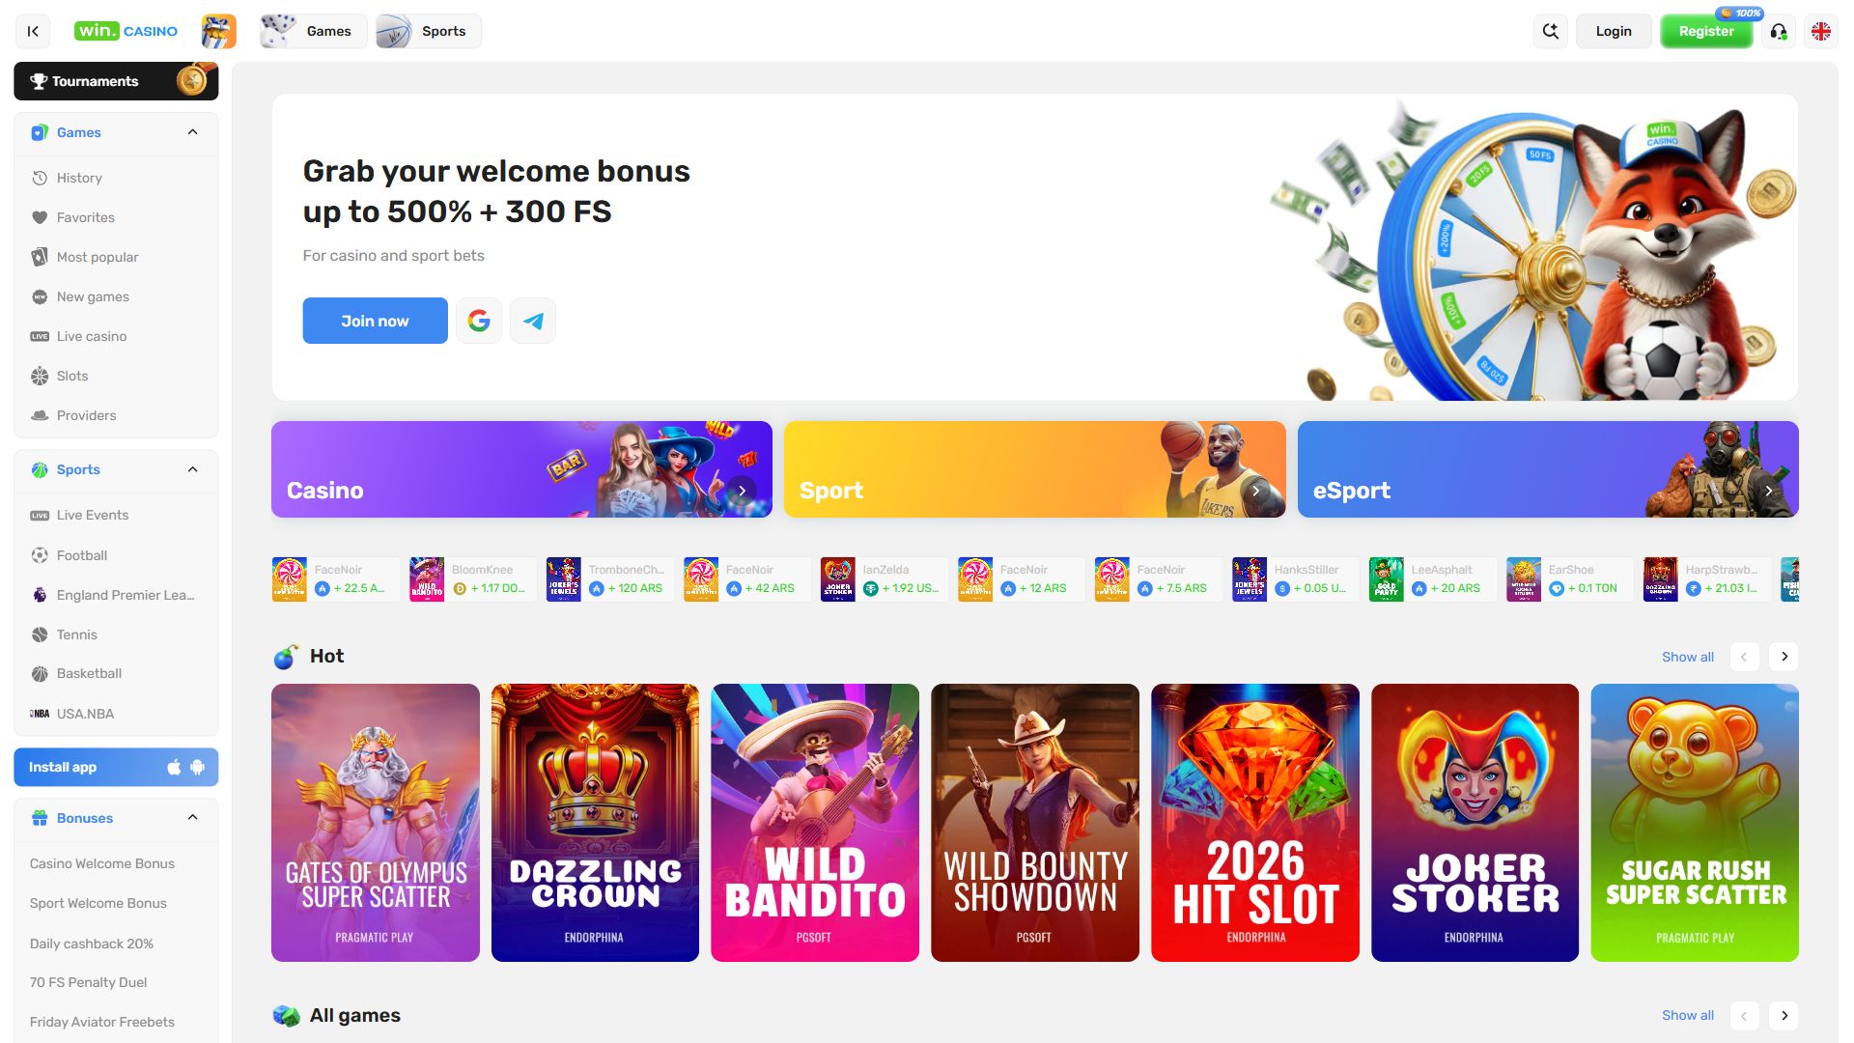Open Wild Bandito game thumbnail

pos(815,823)
